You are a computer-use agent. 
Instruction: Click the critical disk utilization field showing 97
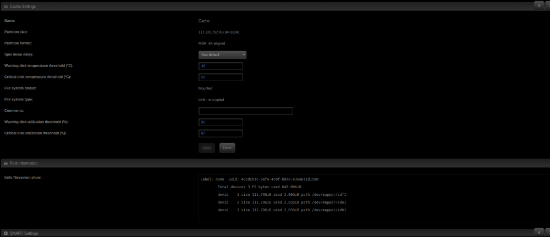pos(221,133)
